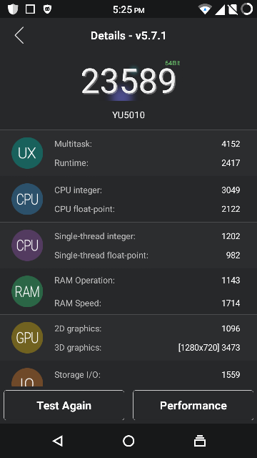Select the Storage I/O score row
This screenshot has height=458, width=257.
(147, 375)
